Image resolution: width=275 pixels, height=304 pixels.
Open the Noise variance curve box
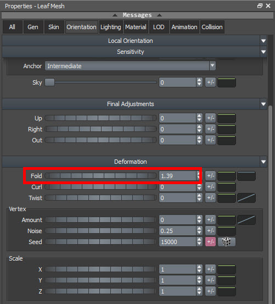point(227,231)
